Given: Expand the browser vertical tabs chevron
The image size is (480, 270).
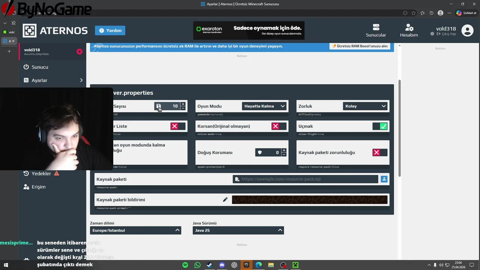Looking at the screenshot, I should pyautogui.click(x=5, y=23).
